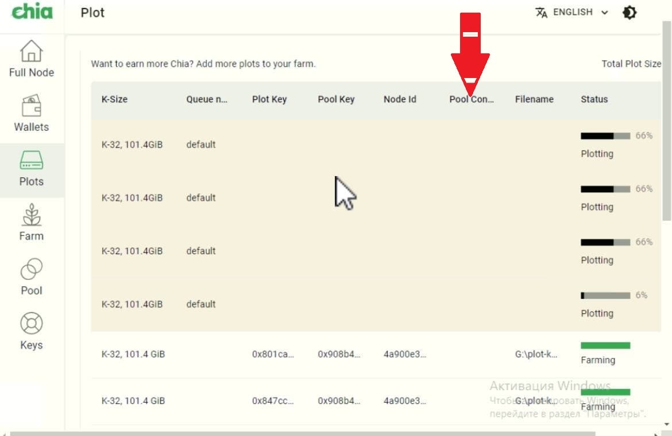Click plot key 0x801ca... cell

[x=273, y=355]
